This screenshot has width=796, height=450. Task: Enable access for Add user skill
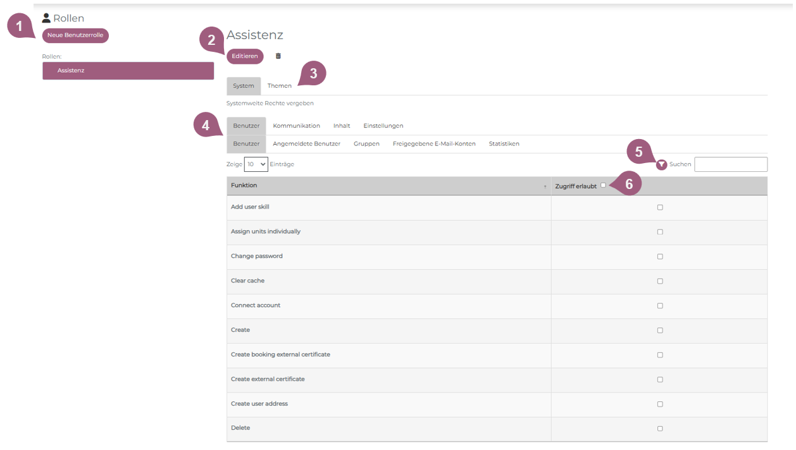(660, 207)
